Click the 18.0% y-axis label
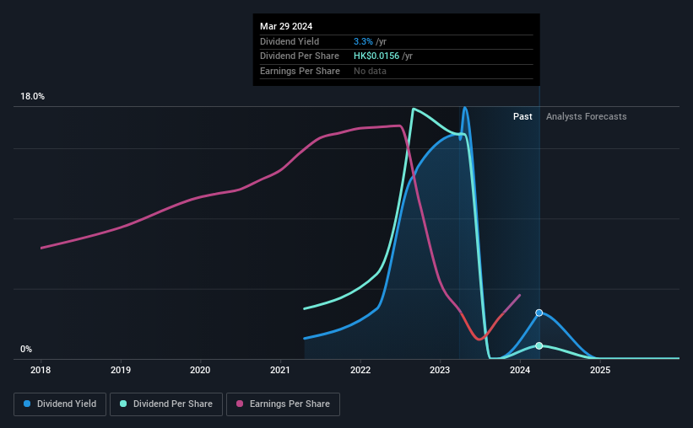693x428 pixels. point(32,97)
